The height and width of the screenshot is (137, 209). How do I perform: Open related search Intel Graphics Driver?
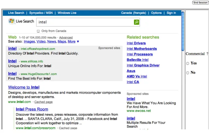click(143, 65)
